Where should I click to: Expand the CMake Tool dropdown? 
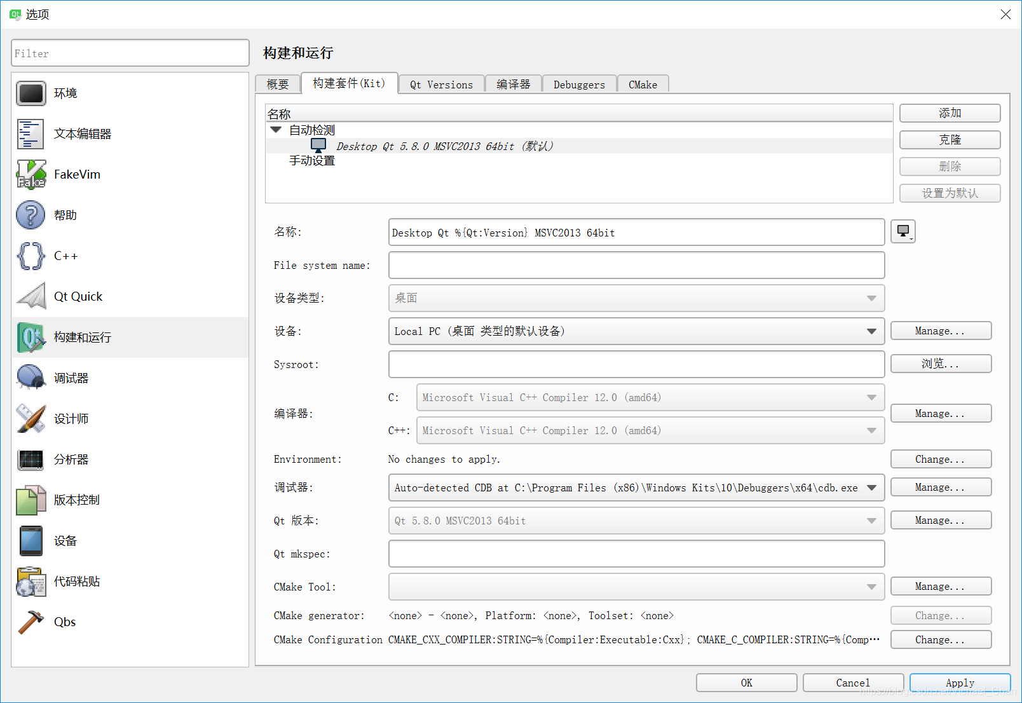point(636,587)
